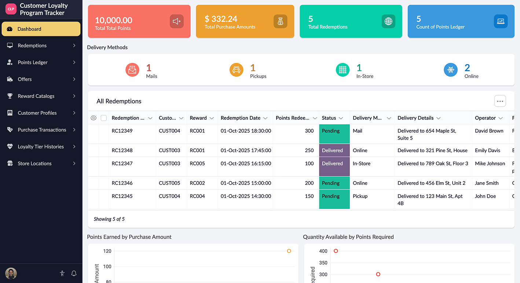The image size is (520, 283).
Task: Select the Dashboard menu item
Action: tap(30, 29)
